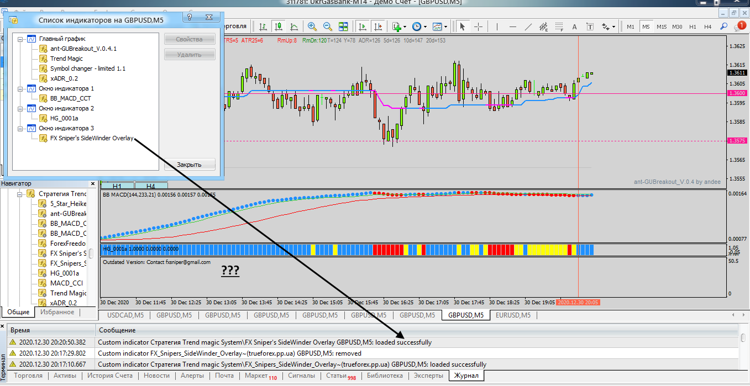Click the Zoom In magnifier icon
Screen dimensions: 750x386
312,27
